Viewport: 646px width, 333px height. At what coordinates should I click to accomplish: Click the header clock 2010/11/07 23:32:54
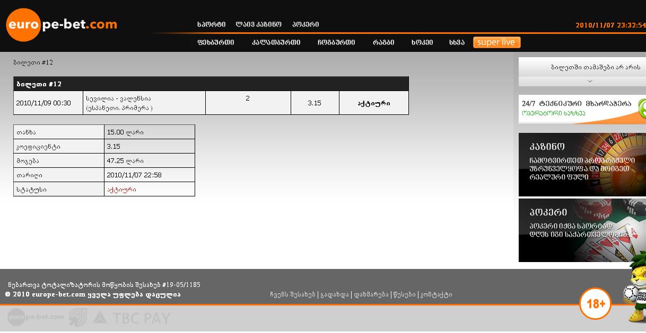610,25
